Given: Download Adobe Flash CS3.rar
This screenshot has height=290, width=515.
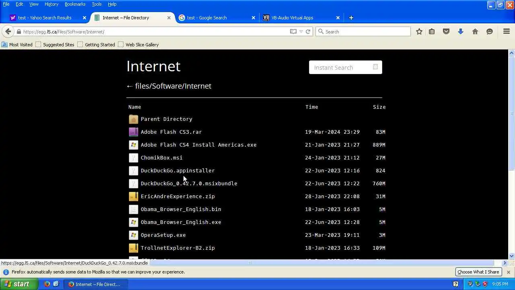Looking at the screenshot, I should pos(171,132).
